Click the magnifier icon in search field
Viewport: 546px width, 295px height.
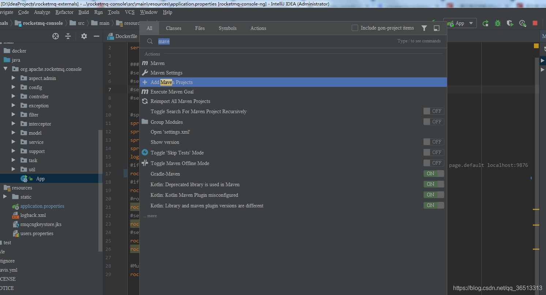[x=150, y=41]
